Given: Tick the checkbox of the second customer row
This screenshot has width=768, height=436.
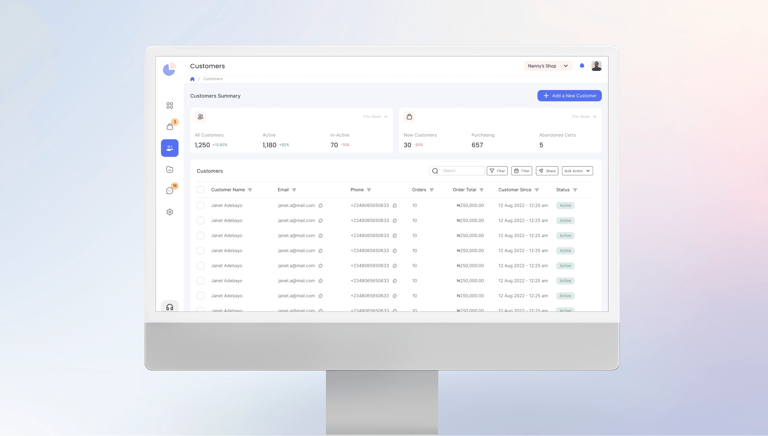Looking at the screenshot, I should tap(201, 221).
